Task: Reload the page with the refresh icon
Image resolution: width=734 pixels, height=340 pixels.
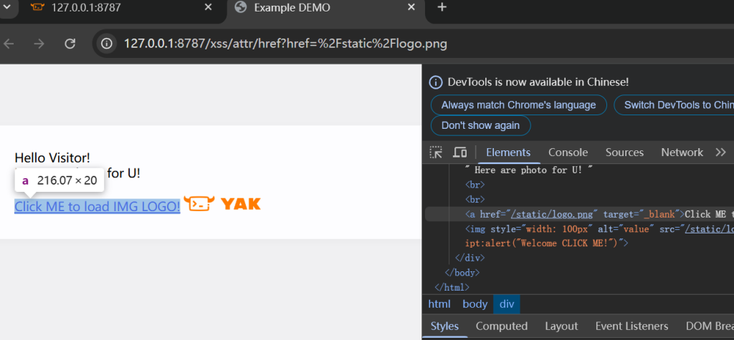Action: [70, 44]
